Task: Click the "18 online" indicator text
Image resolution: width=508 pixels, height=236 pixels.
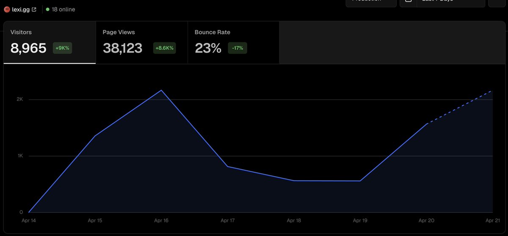Action: 63,9
